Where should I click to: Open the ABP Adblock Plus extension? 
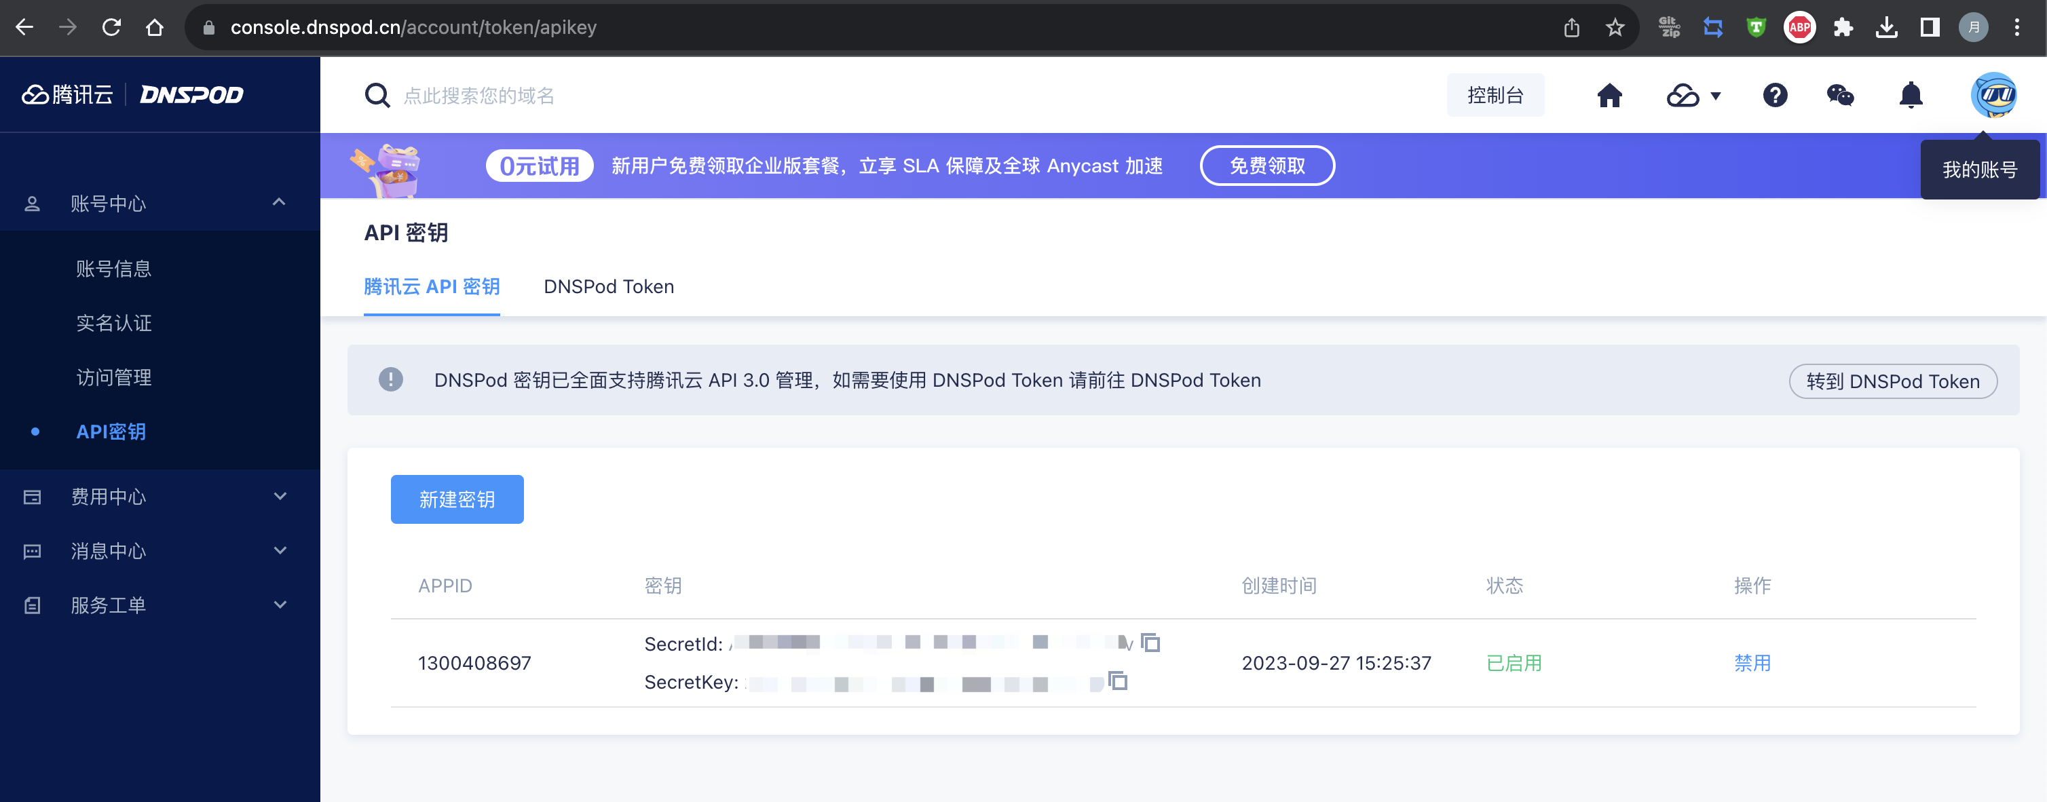(1800, 28)
